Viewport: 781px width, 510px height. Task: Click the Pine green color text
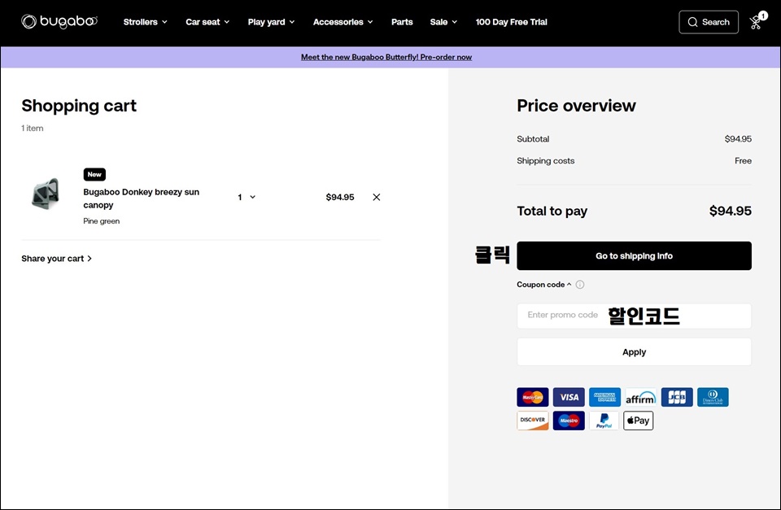101,221
